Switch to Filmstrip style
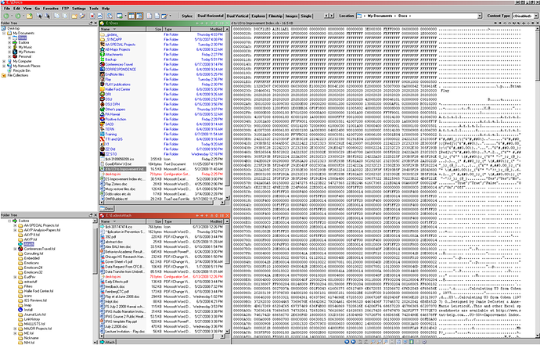 tap(275, 16)
